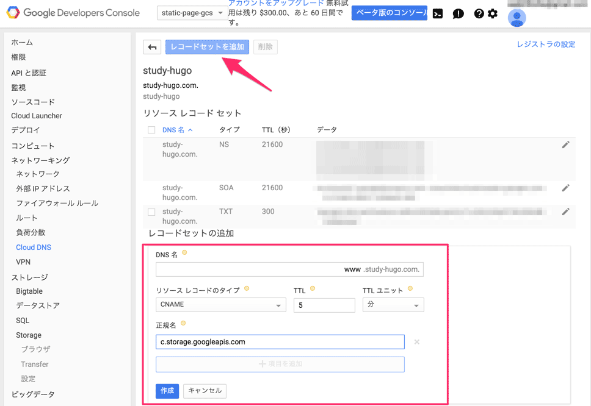Open ストレージ section in sidebar
The image size is (591, 406).
[x=29, y=278]
